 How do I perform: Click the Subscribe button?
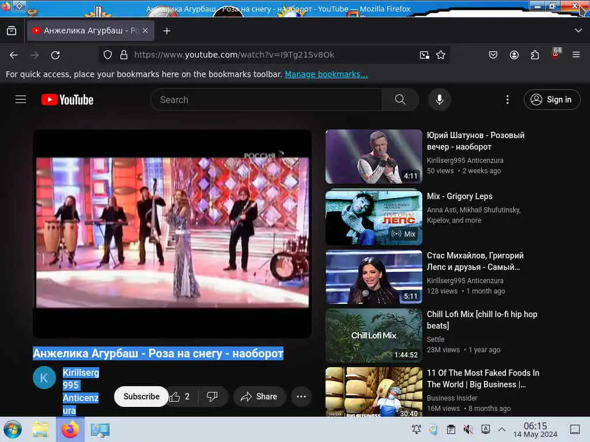(141, 397)
